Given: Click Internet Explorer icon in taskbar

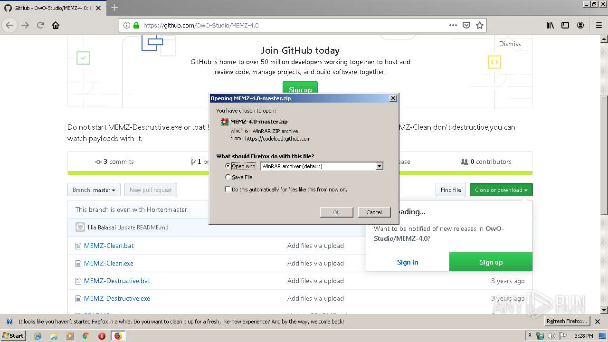Looking at the screenshot, I should 38,336.
